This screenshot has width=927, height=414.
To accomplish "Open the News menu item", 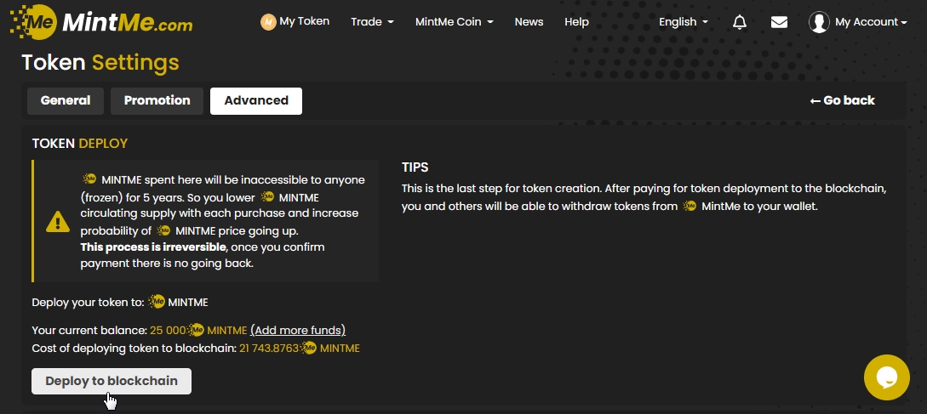I will point(529,22).
